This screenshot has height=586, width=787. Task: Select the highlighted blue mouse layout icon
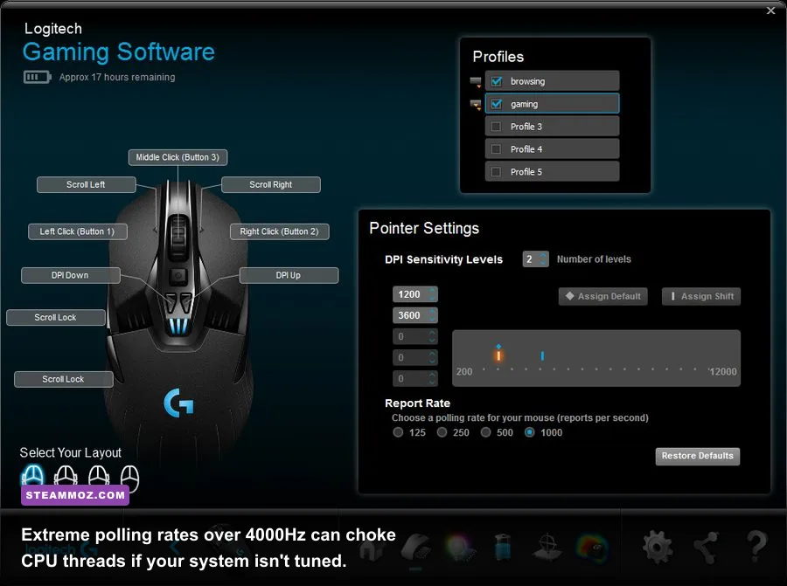coord(32,476)
